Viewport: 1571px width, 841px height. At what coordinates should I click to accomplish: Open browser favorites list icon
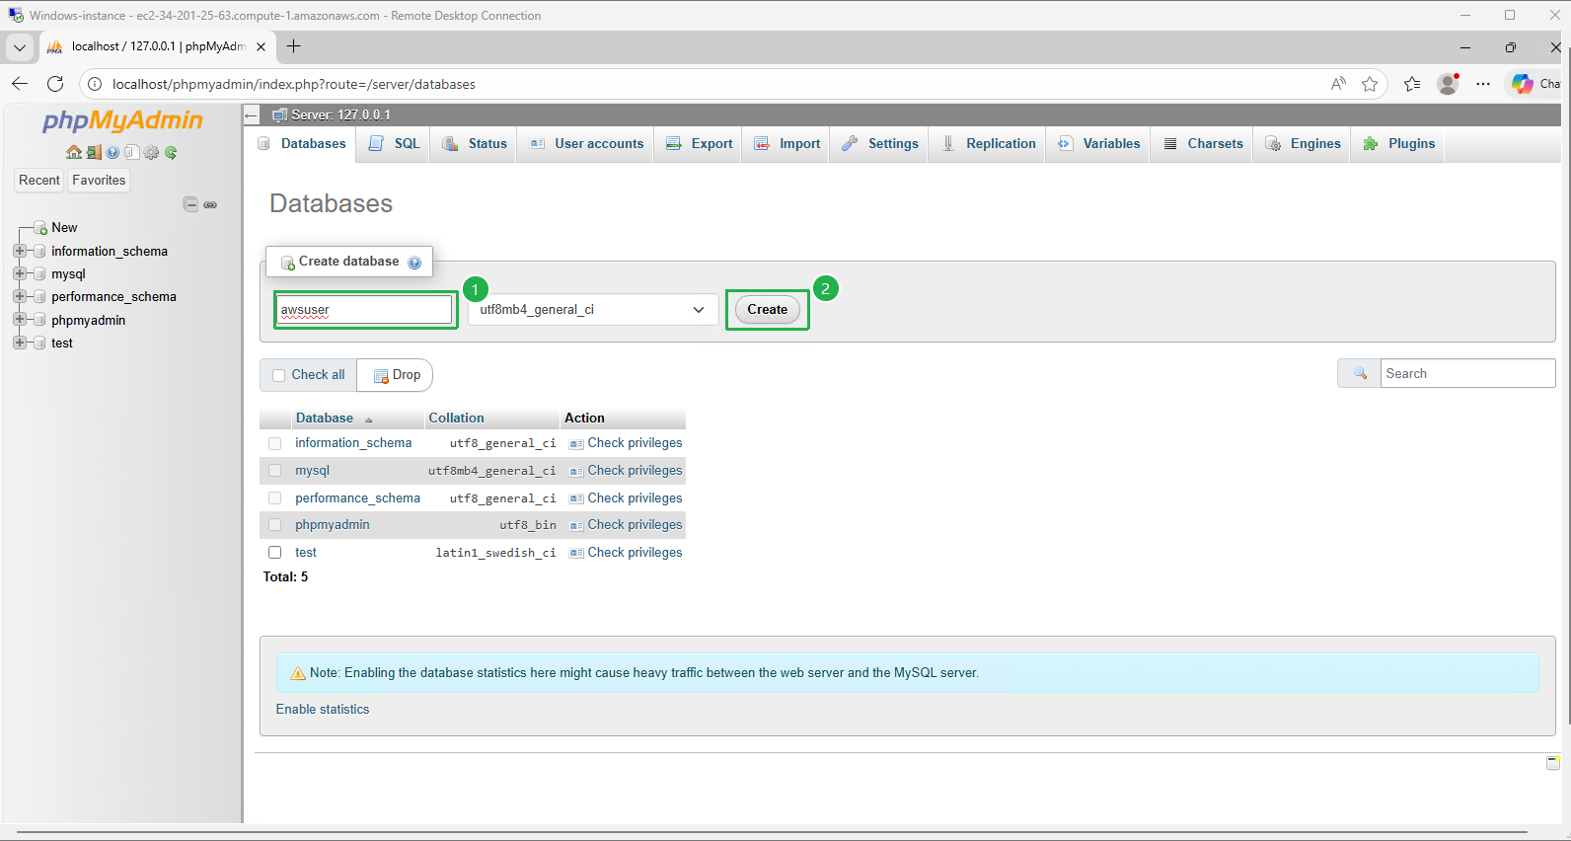[x=1412, y=84]
